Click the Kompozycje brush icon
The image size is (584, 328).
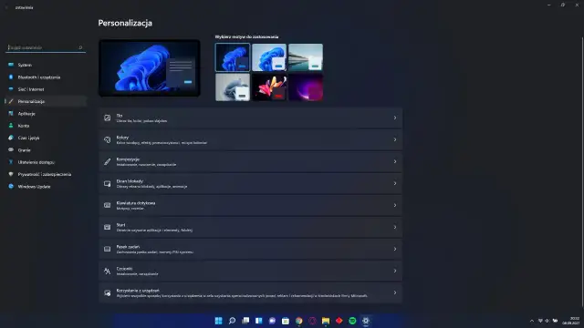[x=108, y=161]
